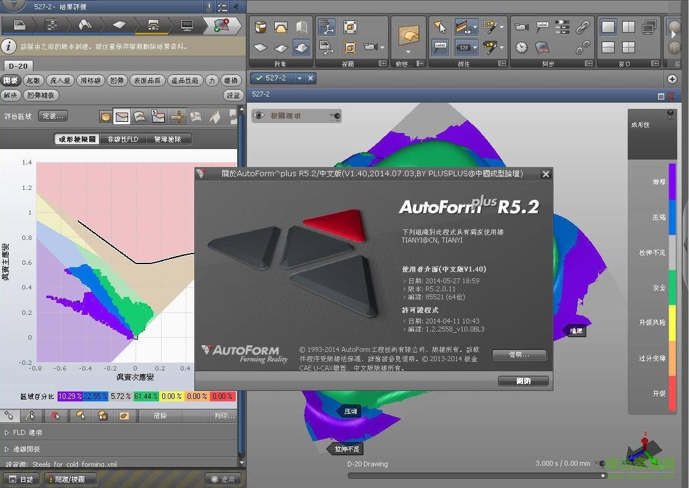Click the thermometer icon in the title bar
The width and height of the screenshot is (689, 488).
click(209, 7)
